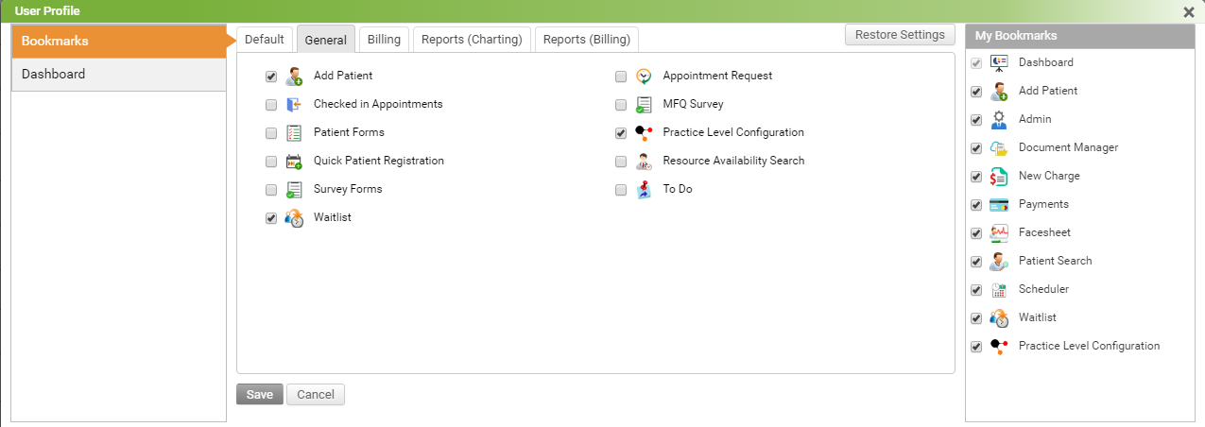Uncheck Practice Level Configuration in General tab

[621, 133]
